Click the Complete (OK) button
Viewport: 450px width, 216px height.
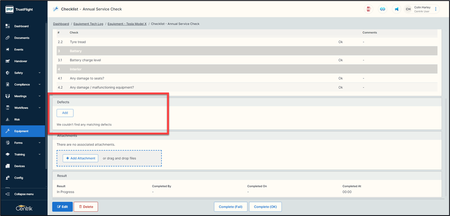point(265,207)
